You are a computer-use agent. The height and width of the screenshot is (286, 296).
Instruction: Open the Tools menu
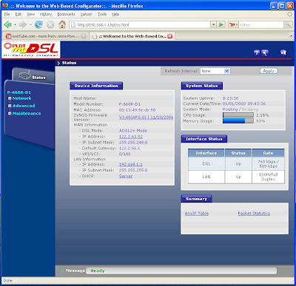point(102,14)
